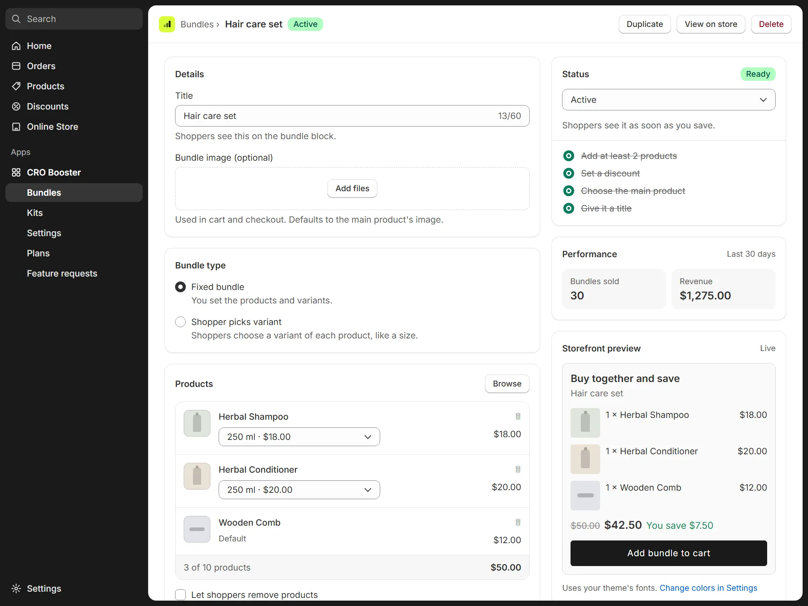Click Herbal Shampoo product thumbnail in Products

click(x=197, y=423)
